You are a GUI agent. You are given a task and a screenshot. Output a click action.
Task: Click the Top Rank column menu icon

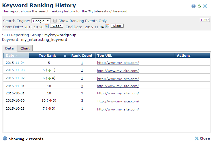[65, 56]
